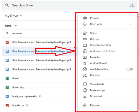Image resolution: width=139 pixels, height=112 pixels.
Task: Click the Available offline label
Action: tap(99, 69)
